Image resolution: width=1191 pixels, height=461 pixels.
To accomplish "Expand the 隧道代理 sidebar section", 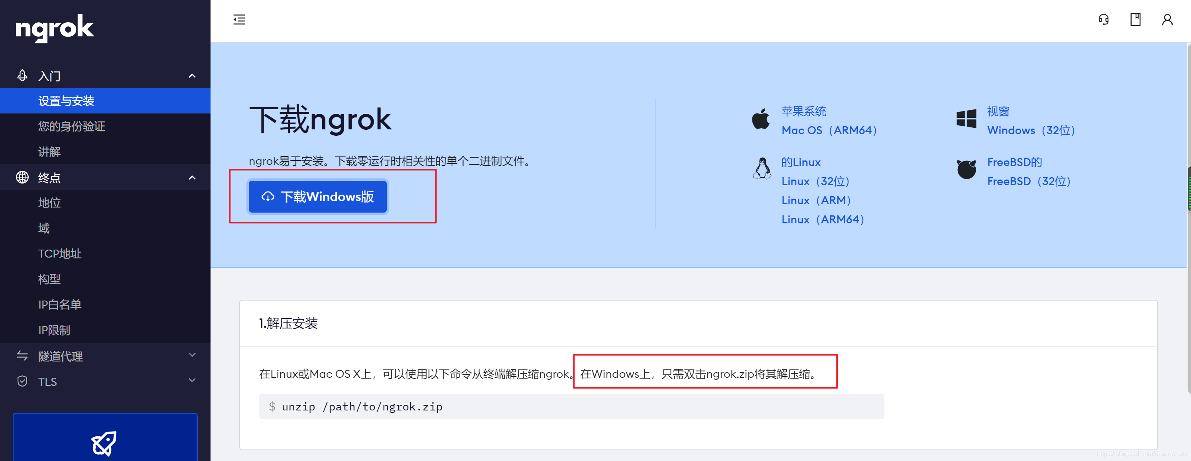I will tap(192, 356).
